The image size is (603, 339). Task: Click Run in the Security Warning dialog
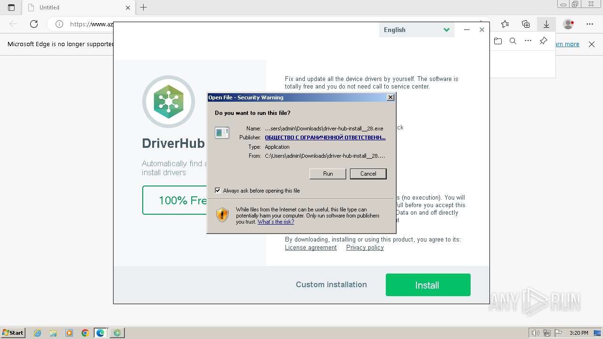[x=328, y=174]
